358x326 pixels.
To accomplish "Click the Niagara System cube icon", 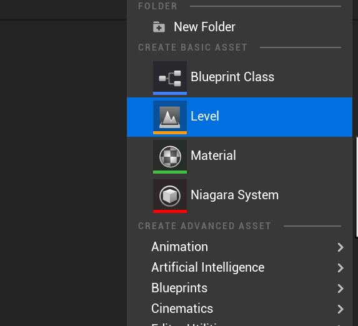I will (x=170, y=196).
